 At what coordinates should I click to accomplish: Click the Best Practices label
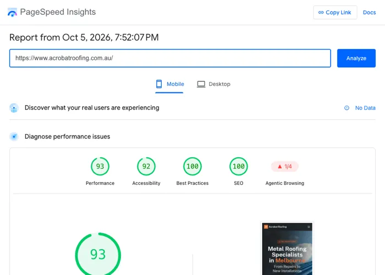coord(193,183)
